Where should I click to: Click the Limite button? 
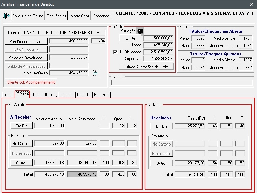click(x=130, y=38)
